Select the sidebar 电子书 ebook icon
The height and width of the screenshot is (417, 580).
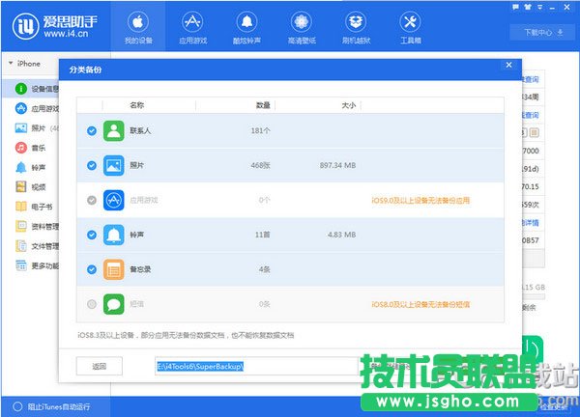point(21,207)
